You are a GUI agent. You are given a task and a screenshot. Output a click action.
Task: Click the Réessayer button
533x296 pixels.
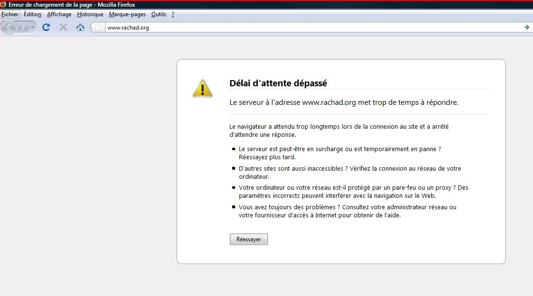[249, 239]
